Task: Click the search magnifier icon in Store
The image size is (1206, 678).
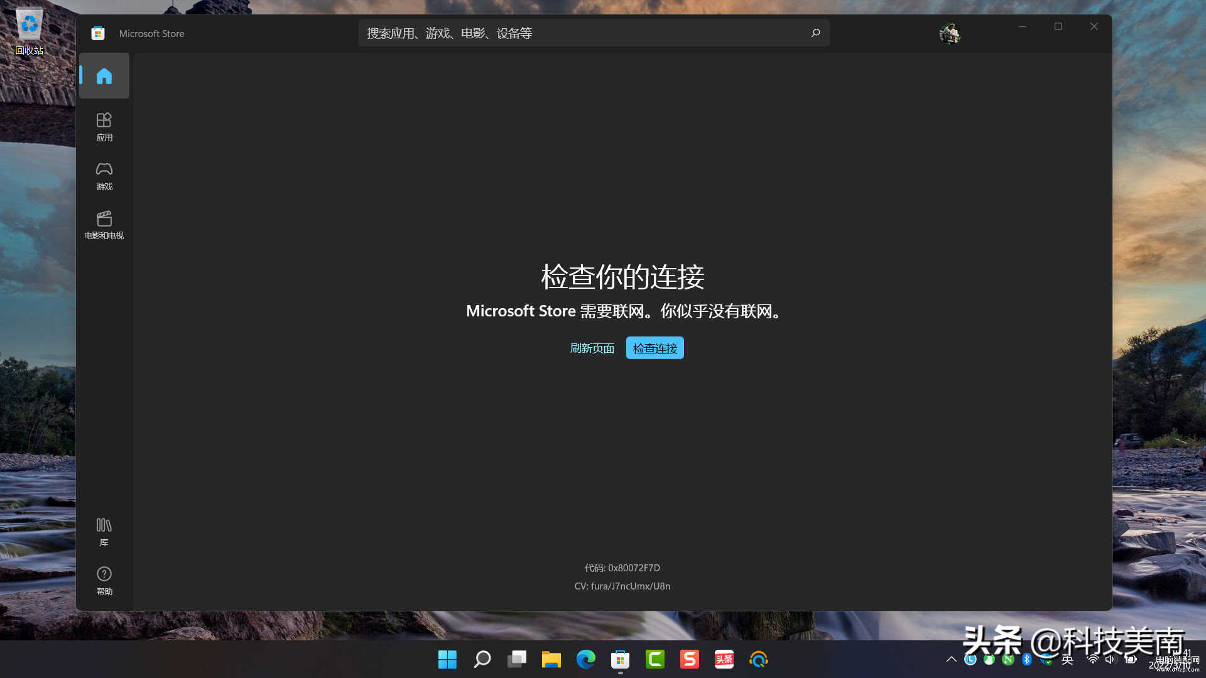Action: [x=815, y=33]
